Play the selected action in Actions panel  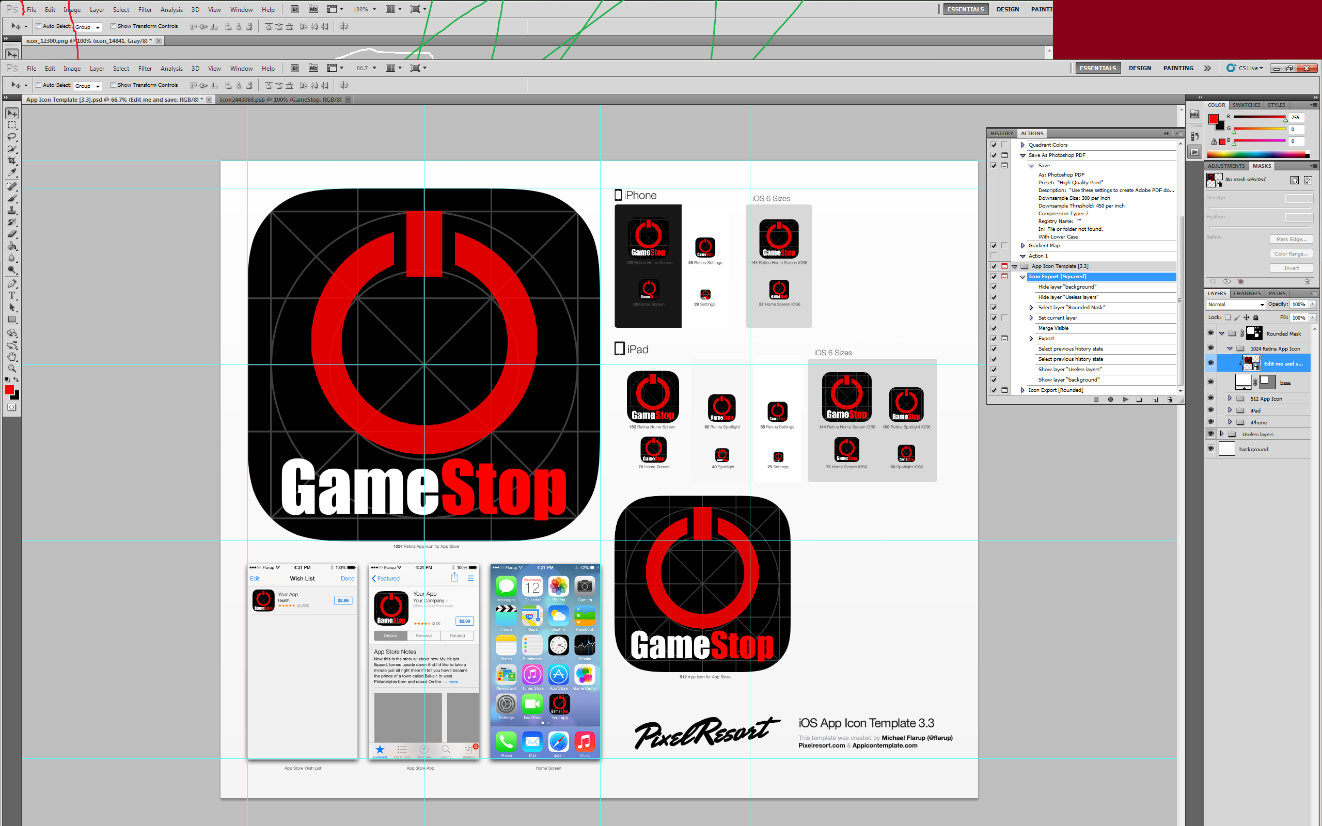click(x=1125, y=400)
